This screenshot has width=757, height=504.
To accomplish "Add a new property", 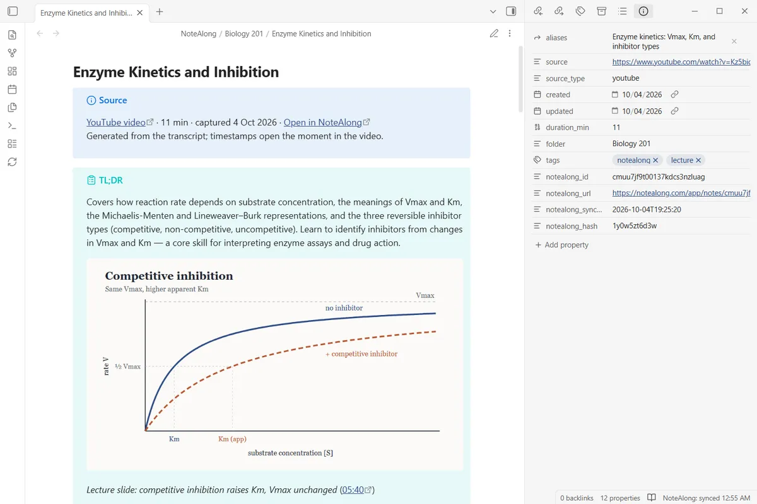I will 561,244.
